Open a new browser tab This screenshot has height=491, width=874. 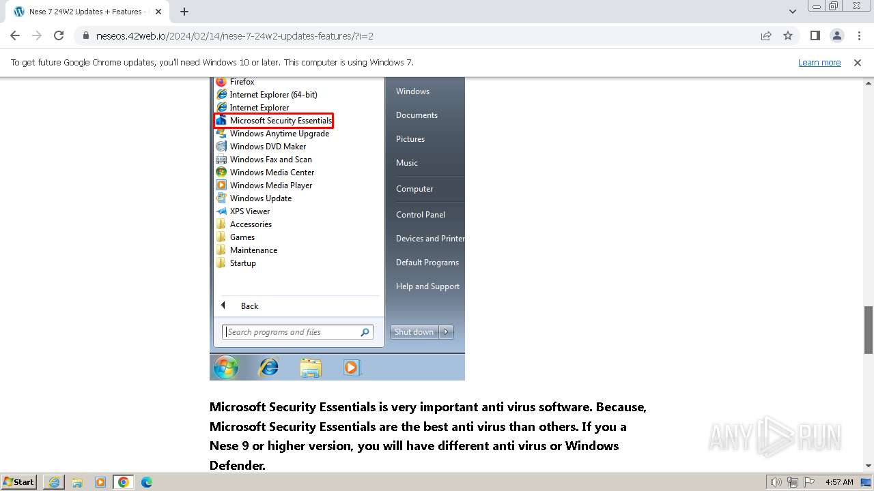coord(184,12)
